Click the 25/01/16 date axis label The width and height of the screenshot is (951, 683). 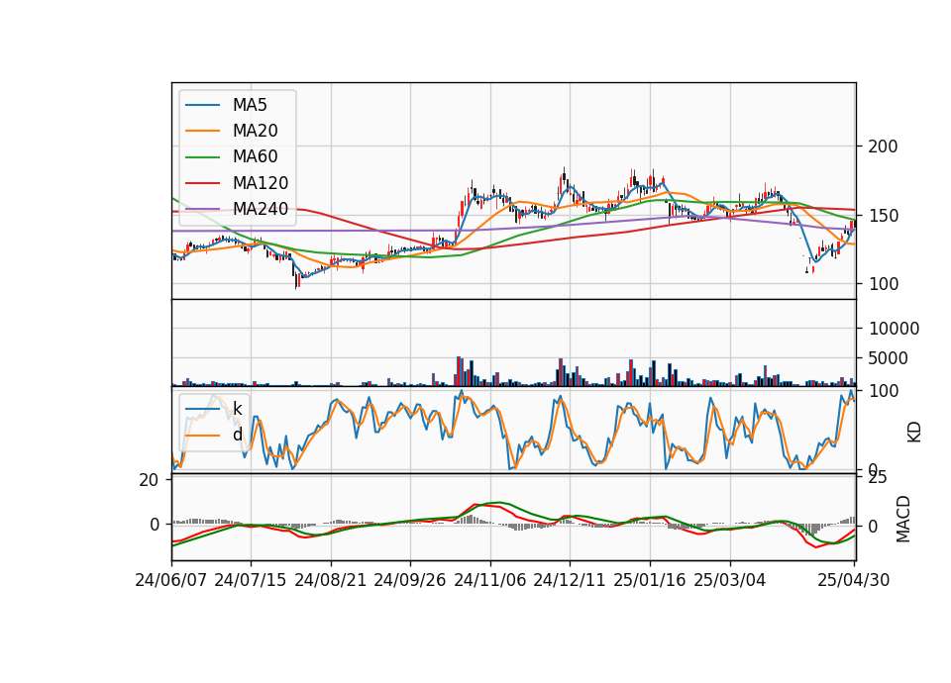650,580
